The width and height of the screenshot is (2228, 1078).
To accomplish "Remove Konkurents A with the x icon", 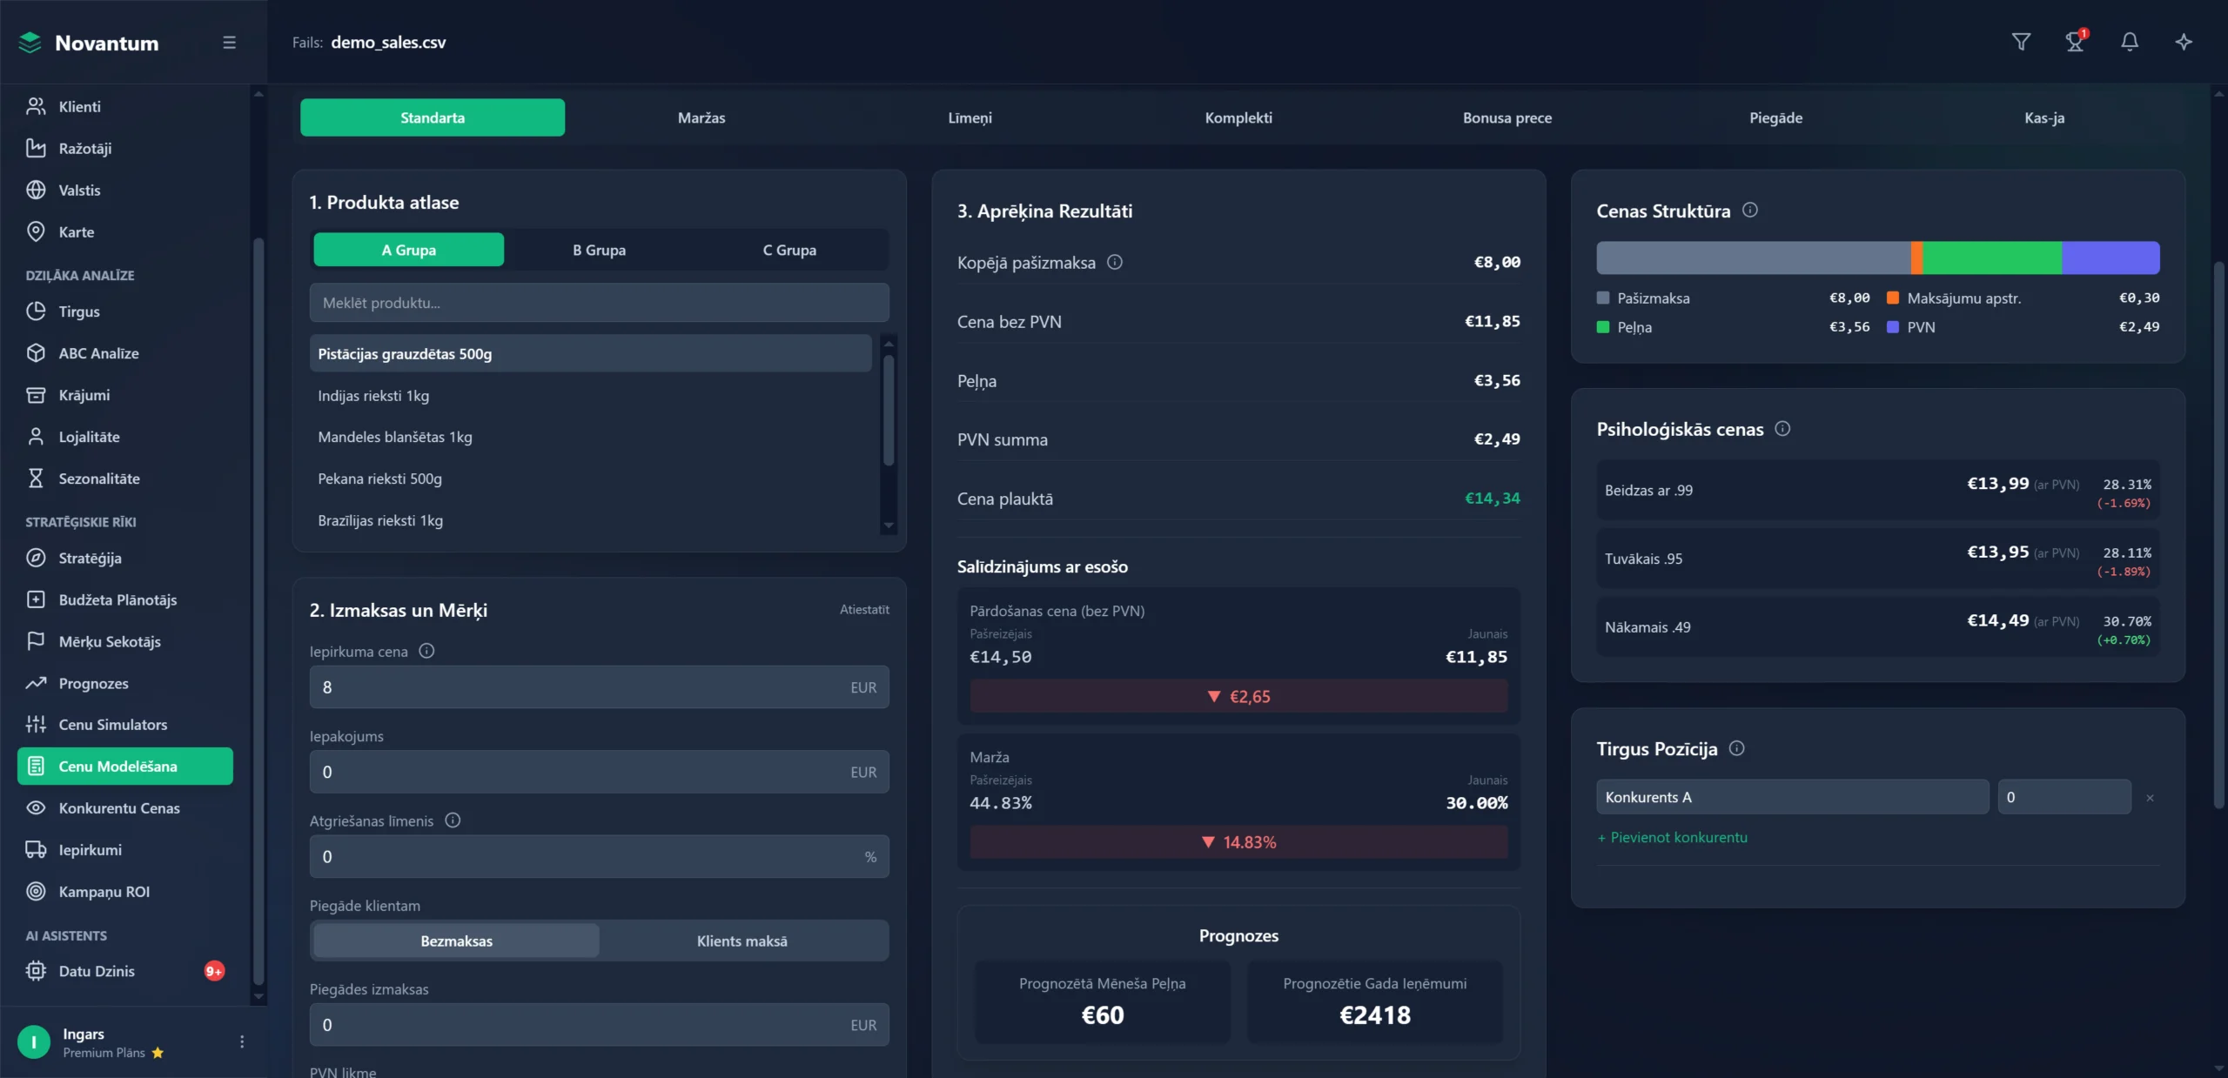I will [2150, 798].
